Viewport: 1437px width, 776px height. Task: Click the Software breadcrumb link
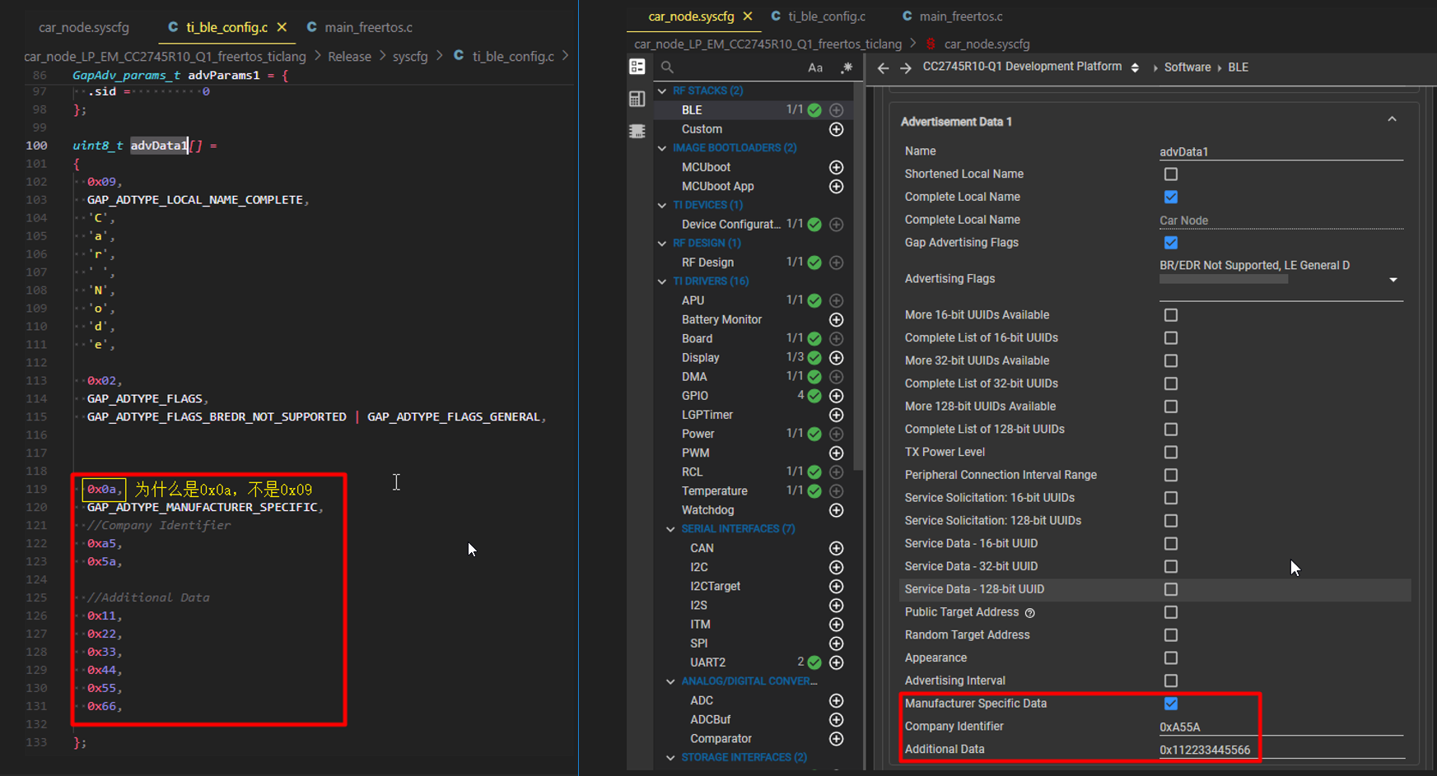[1187, 67]
